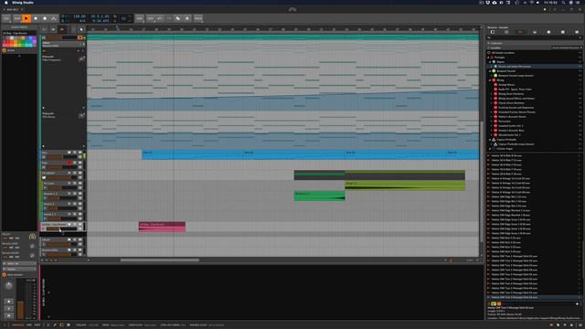Expand the Bitwig Drum Machines node
The image size is (585, 329).
point(493,94)
